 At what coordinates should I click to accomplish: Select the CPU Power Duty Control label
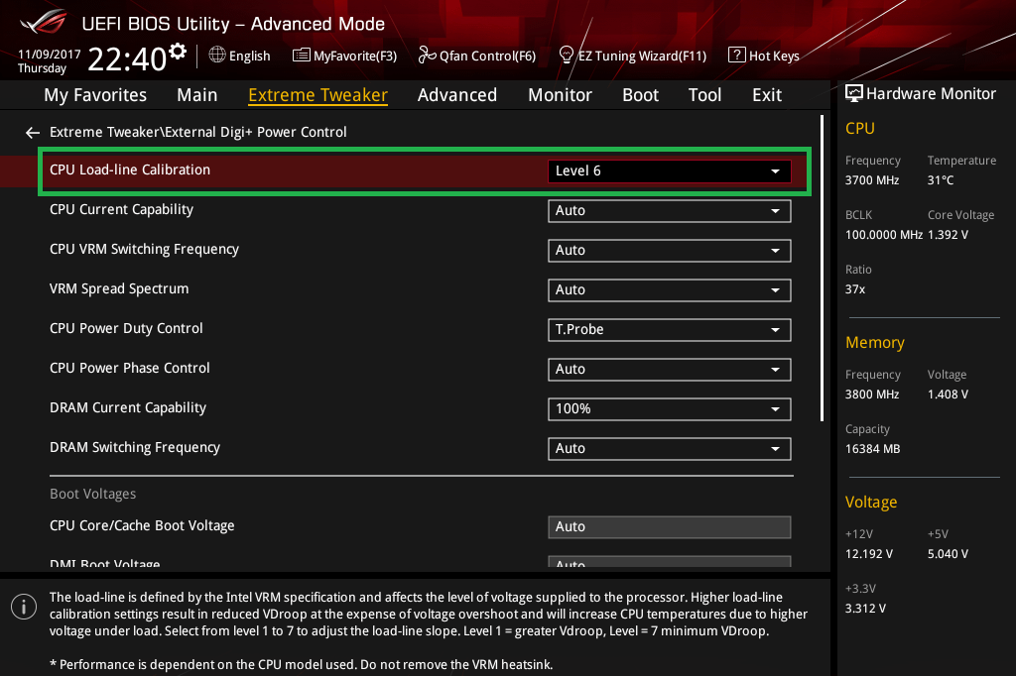(x=126, y=328)
